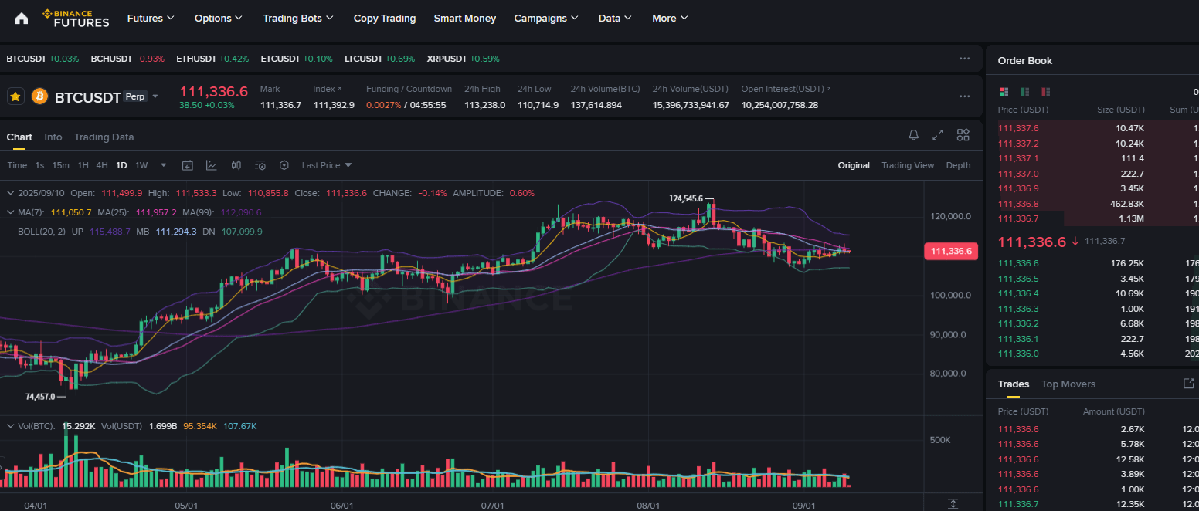Select the 4H interval

[102, 165]
